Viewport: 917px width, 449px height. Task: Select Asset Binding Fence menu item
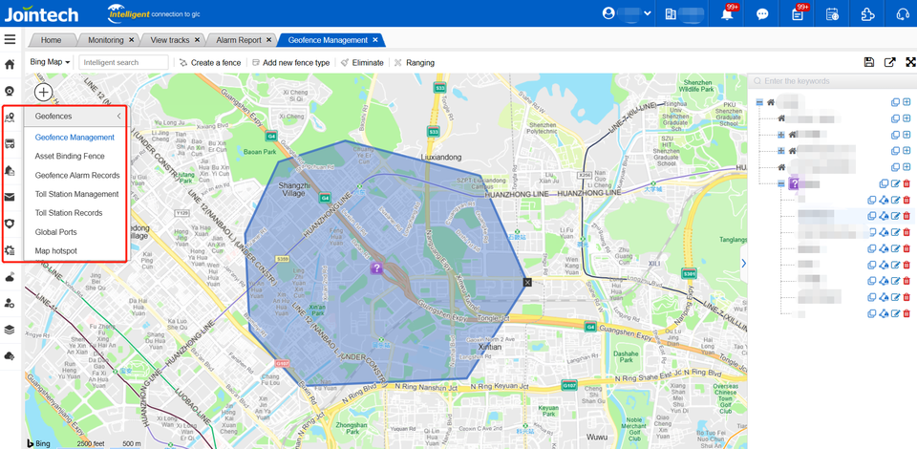[70, 156]
